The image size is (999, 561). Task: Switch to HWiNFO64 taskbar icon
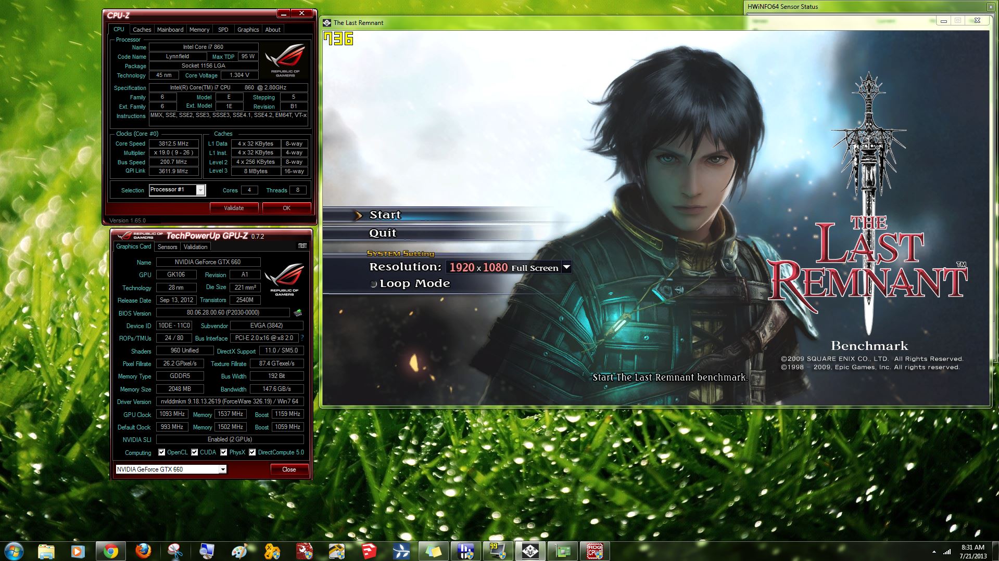(x=465, y=551)
